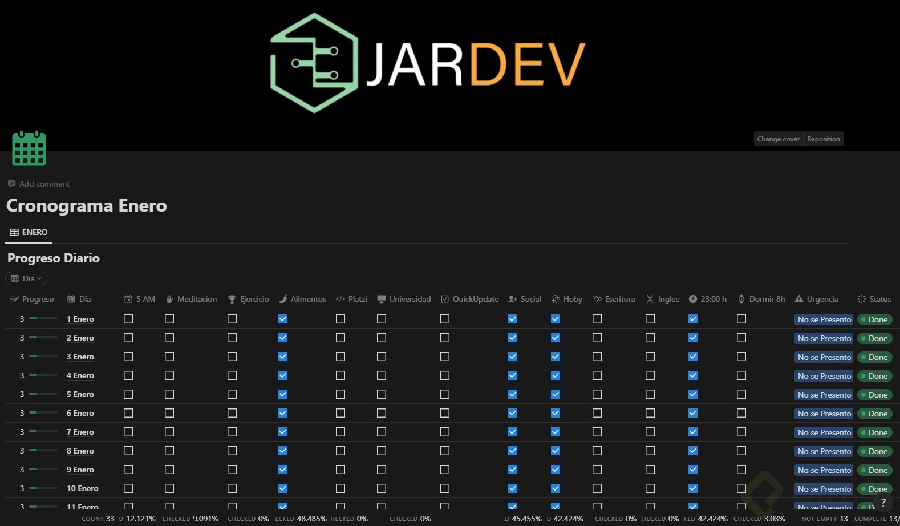
Task: Click the 23:00 h clock icon
Action: [x=693, y=299]
